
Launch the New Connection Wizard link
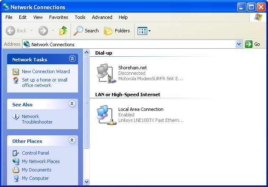(46, 71)
